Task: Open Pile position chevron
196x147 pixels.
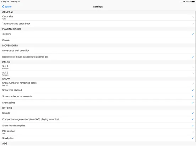Action: click(193, 132)
